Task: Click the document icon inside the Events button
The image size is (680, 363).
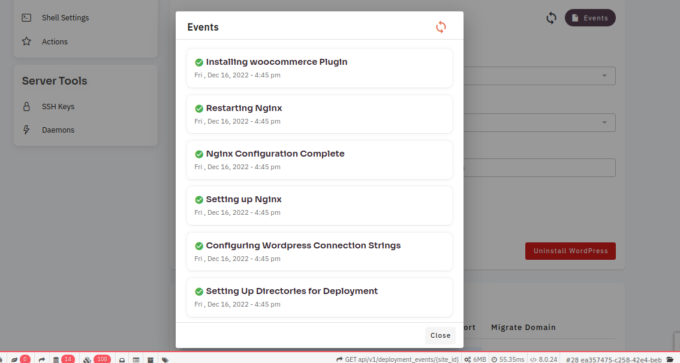Action: 575,18
